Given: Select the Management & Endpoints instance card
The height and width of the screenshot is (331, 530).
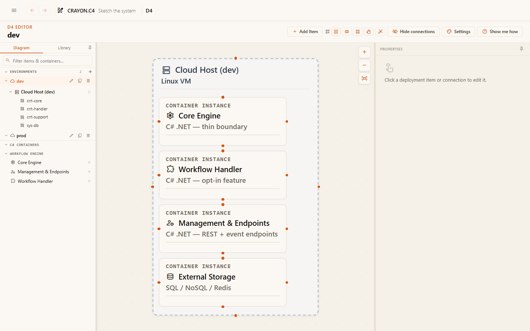Looking at the screenshot, I should point(223,229).
